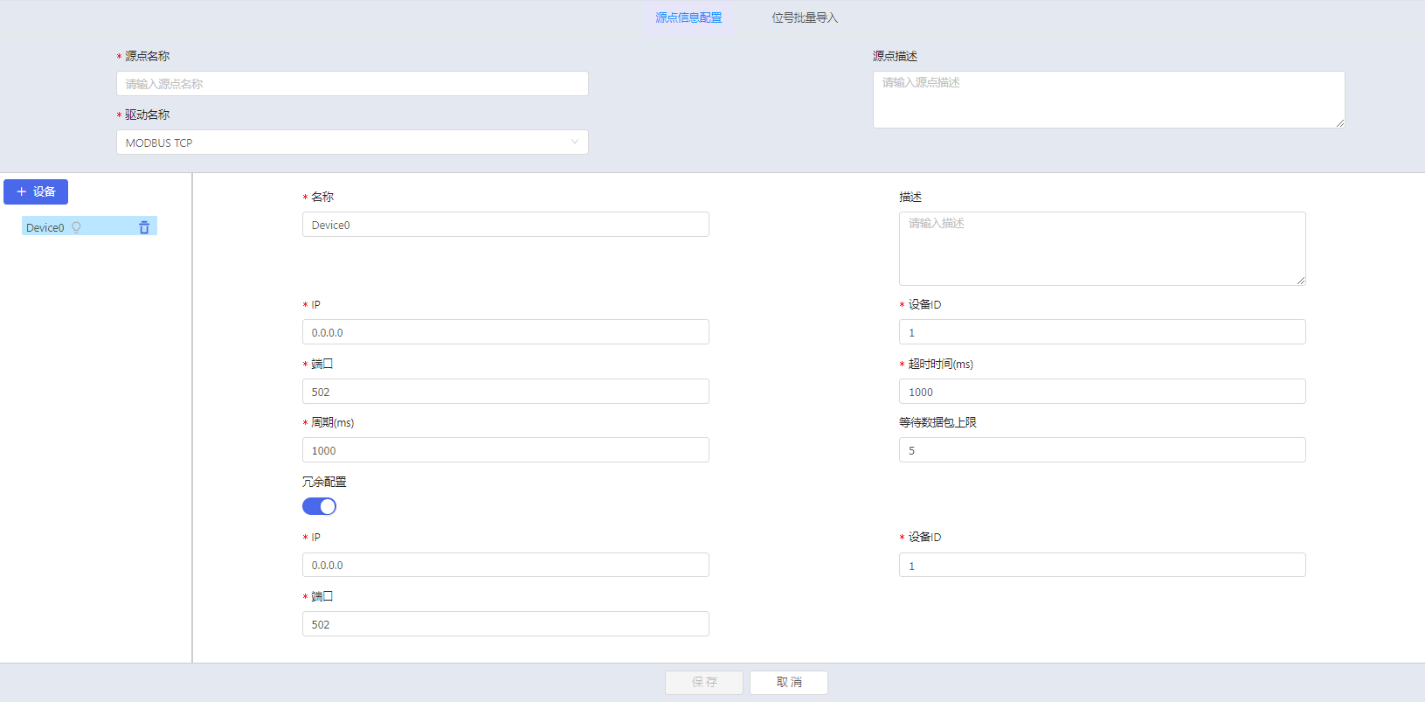Click the 等待数据包上限 input field
1425x702 pixels.
tap(1102, 450)
